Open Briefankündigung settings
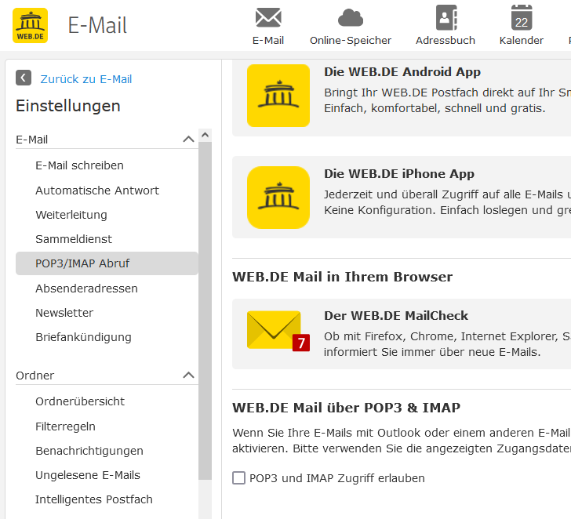This screenshot has height=519, width=571. (83, 337)
